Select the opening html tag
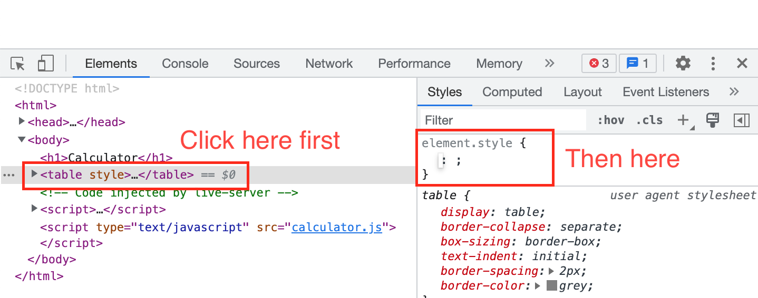 tap(36, 105)
